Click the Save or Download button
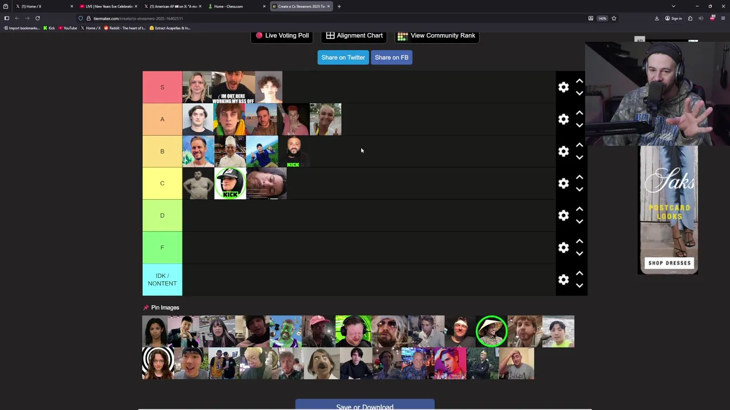This screenshot has width=730, height=410. pos(365,406)
